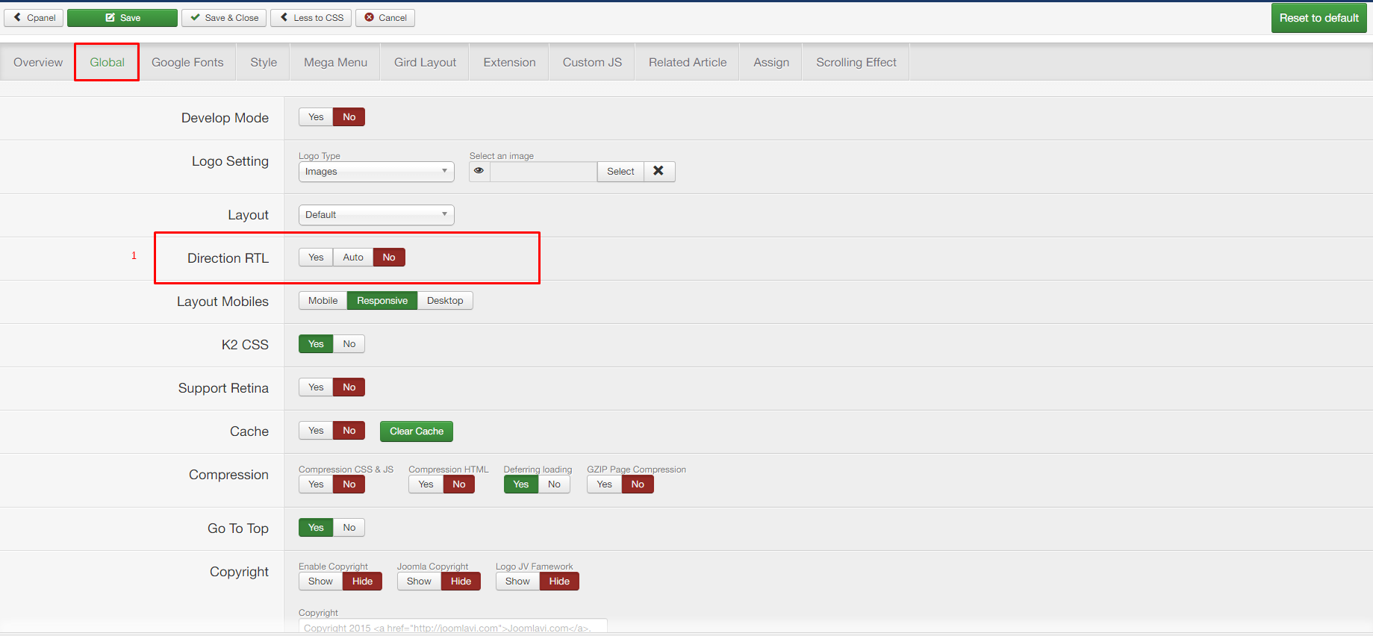Expand the Layout Default dropdown
The image size is (1373, 636).
[376, 215]
